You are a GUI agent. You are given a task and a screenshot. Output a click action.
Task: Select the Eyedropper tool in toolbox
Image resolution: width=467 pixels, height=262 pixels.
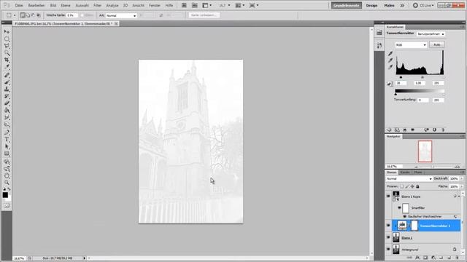(7, 67)
